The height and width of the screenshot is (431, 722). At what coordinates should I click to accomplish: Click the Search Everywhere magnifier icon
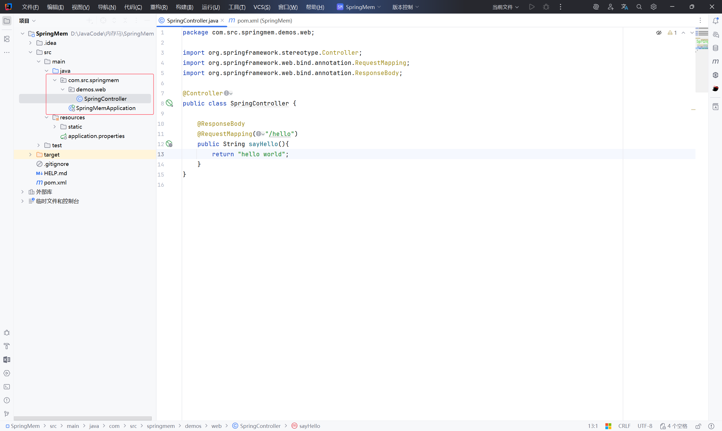coord(639,7)
